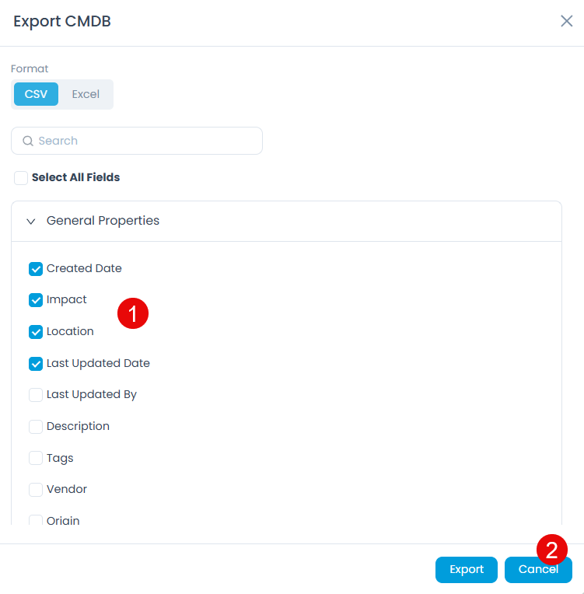Select the Origin checkbox
Viewport: 584px width, 594px height.
(x=36, y=520)
